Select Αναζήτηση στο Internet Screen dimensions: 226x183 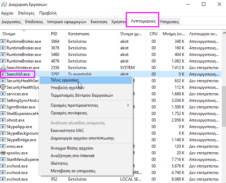(86, 156)
